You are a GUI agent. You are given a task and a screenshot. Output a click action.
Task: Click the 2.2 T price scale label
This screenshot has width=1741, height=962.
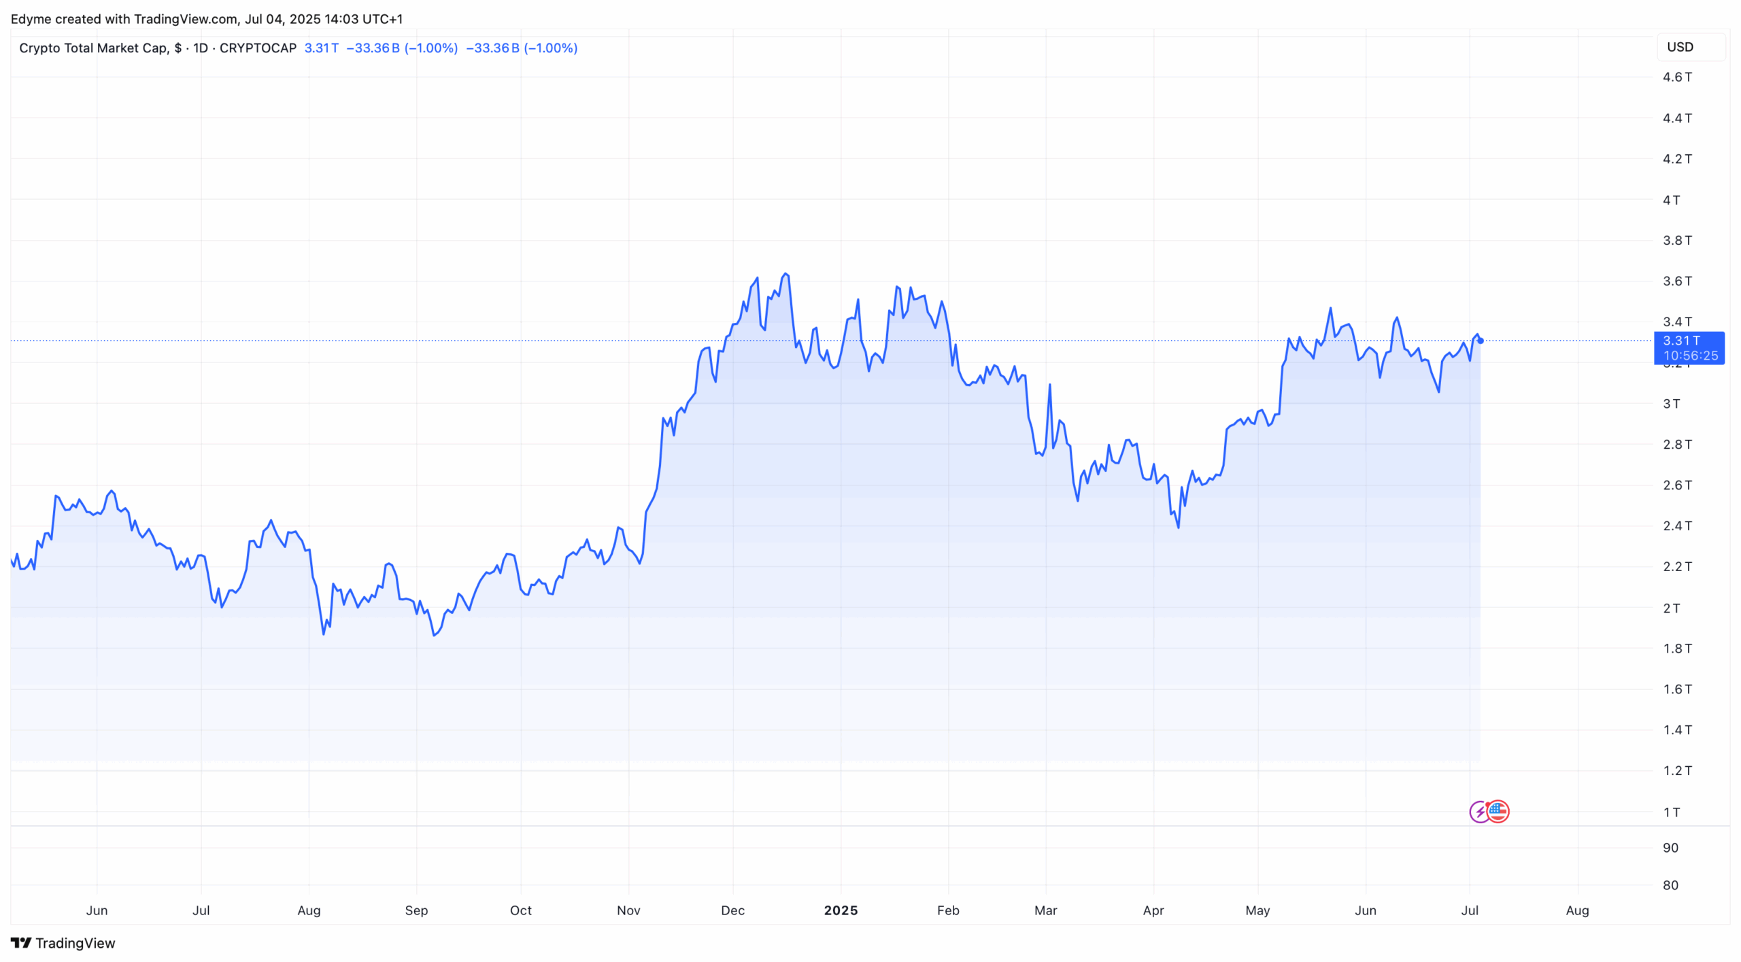(1677, 566)
